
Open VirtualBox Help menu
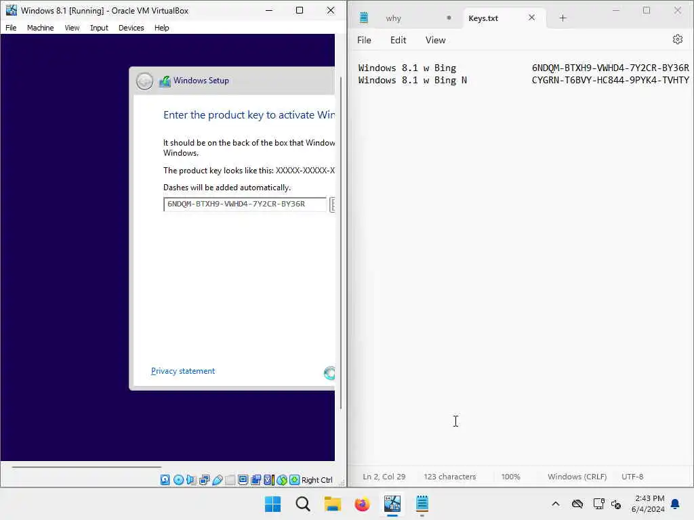[161, 28]
